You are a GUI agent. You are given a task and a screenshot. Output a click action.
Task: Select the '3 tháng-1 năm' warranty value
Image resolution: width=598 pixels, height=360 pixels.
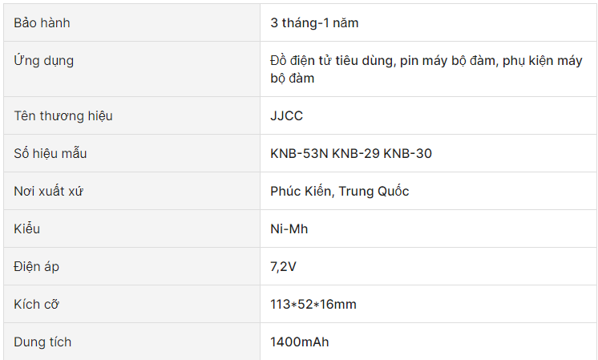(314, 23)
